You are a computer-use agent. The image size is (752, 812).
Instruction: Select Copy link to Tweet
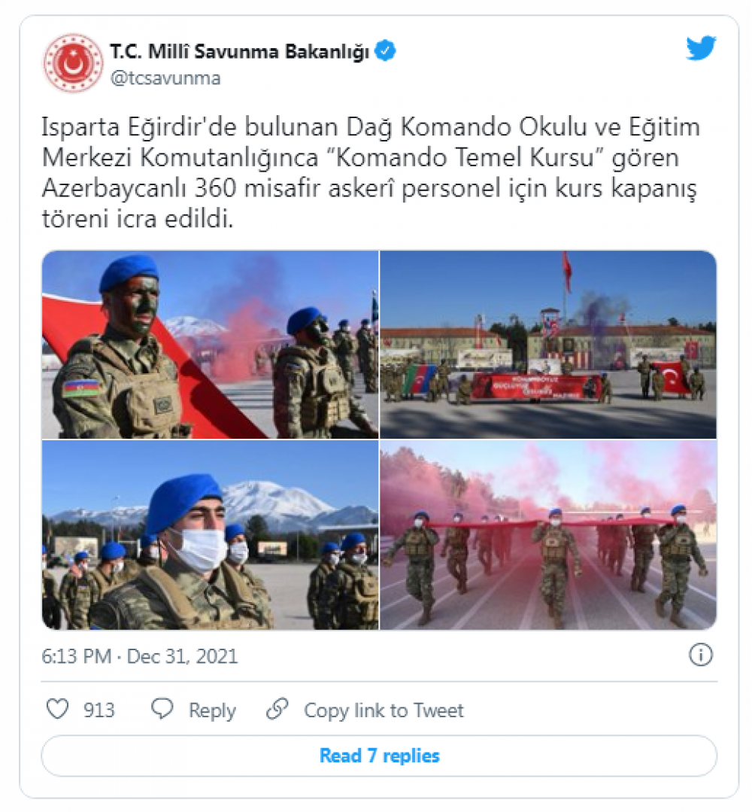(384, 710)
